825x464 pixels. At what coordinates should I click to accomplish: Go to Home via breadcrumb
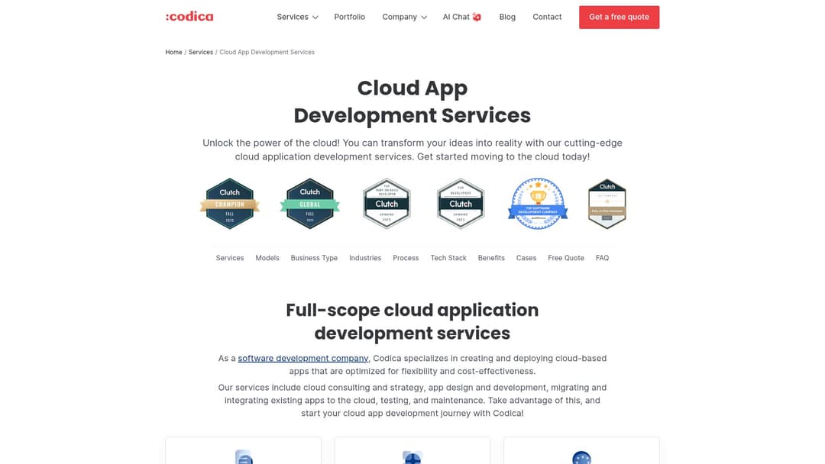[x=173, y=52]
